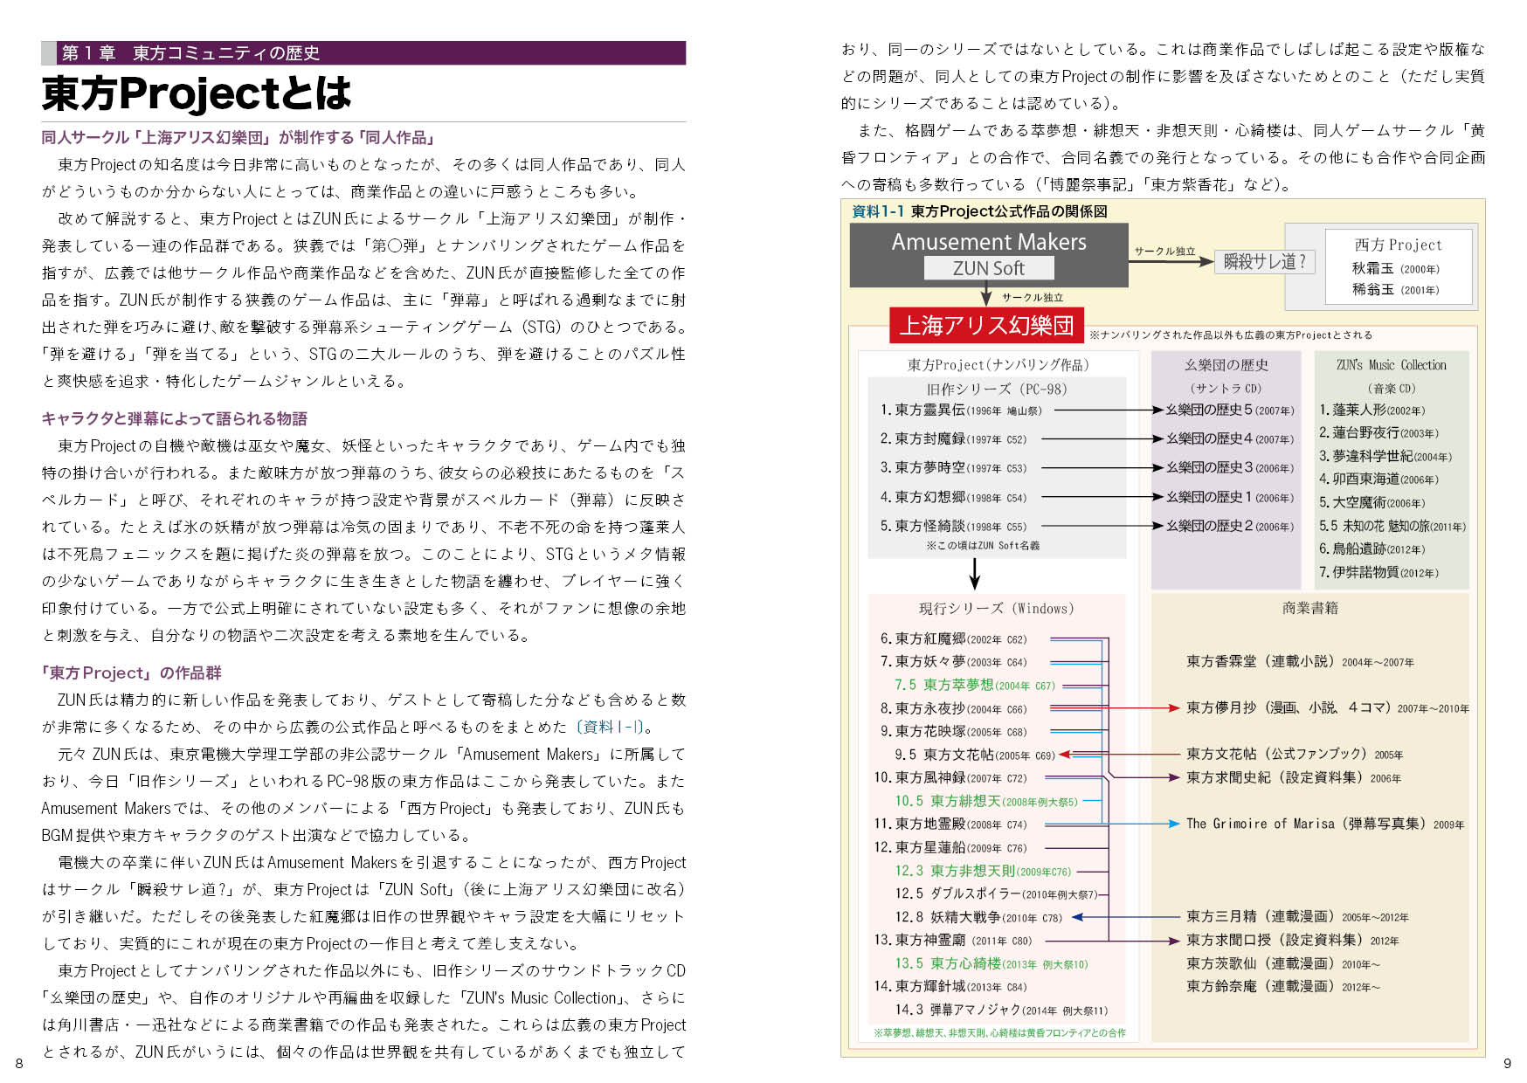Click '幺樂団の歴史4 (2007年)' entry

[1229, 439]
